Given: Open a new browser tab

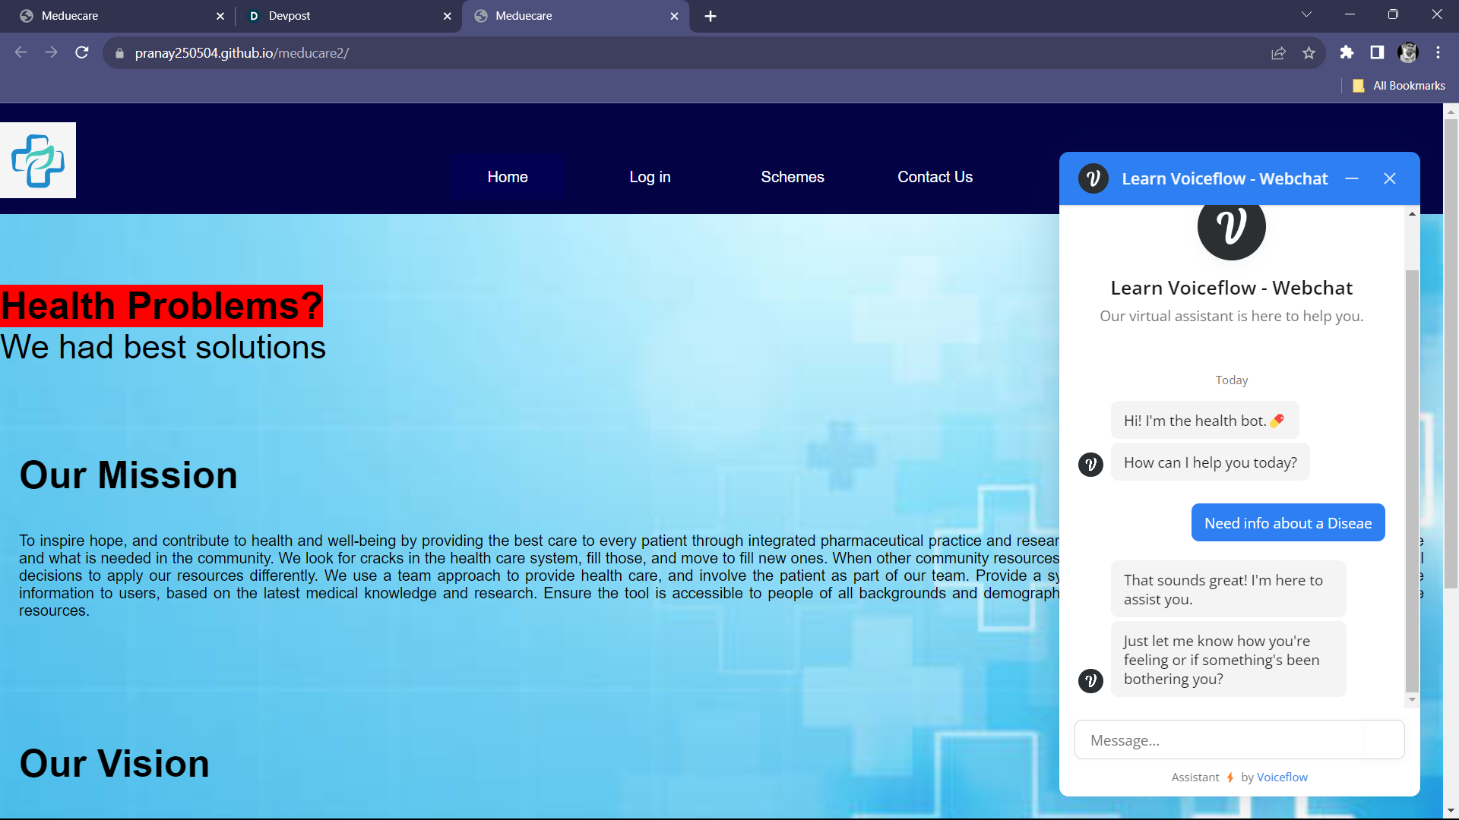Looking at the screenshot, I should 711,16.
